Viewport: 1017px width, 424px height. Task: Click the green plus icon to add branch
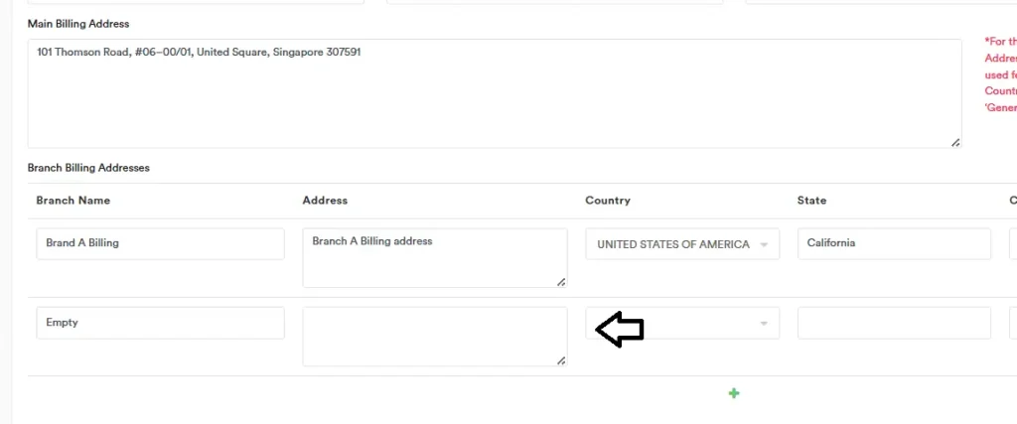click(x=734, y=393)
